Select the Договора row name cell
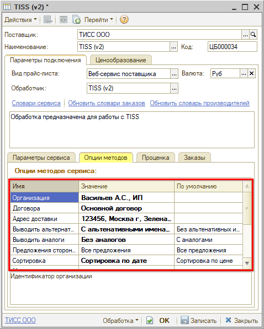 pyautogui.click(x=45, y=208)
